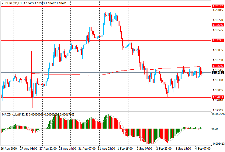Click the 4 Sep 07:00 time label
This screenshot has height=152, width=225.
(203, 149)
